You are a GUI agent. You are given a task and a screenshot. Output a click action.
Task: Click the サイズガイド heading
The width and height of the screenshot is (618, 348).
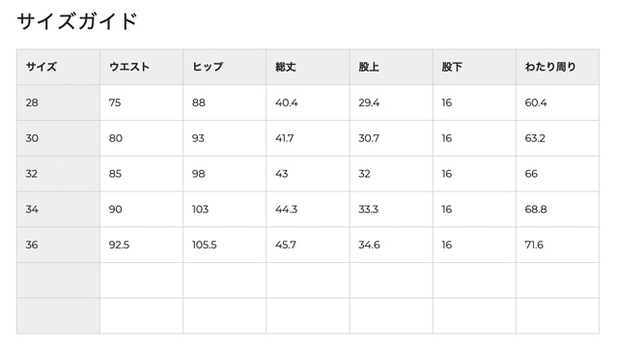coord(77,21)
